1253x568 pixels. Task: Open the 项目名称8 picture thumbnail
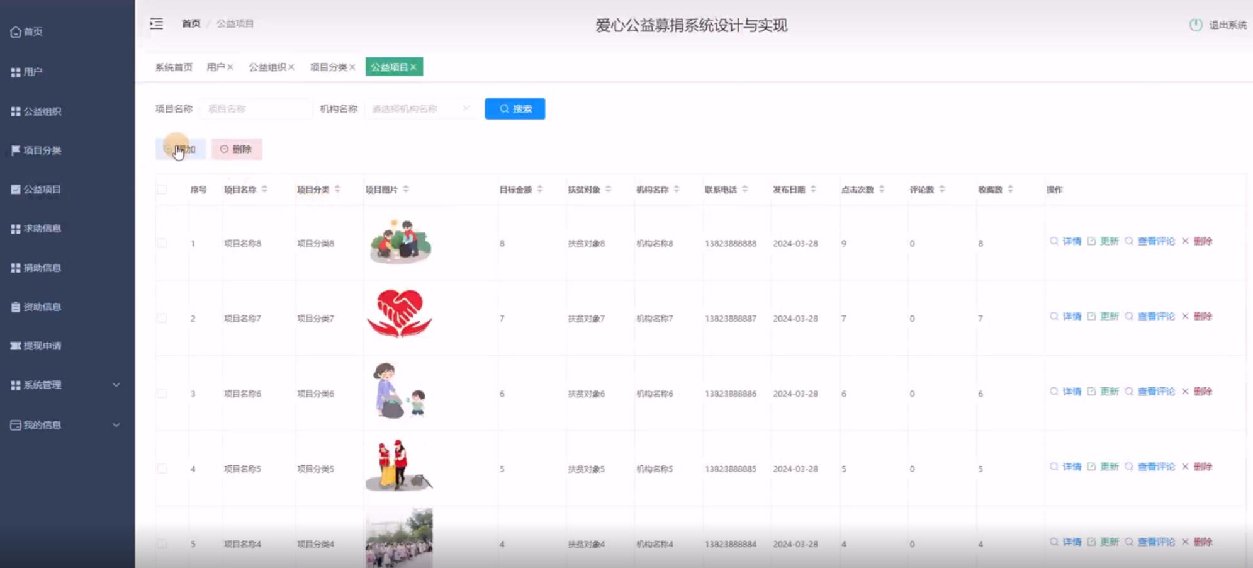(400, 241)
